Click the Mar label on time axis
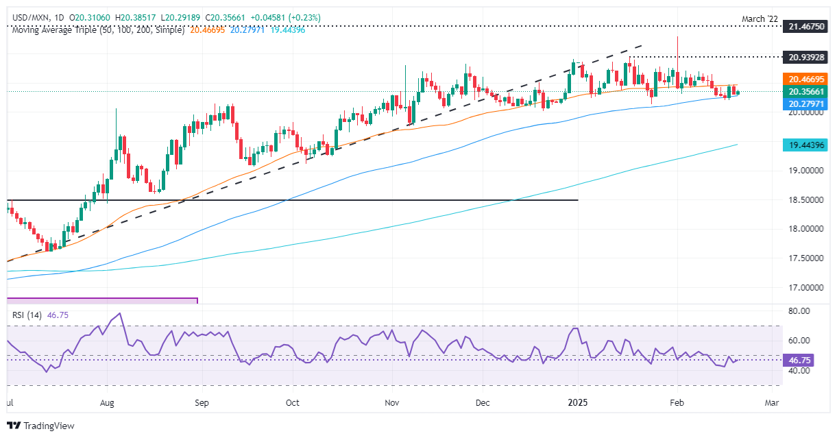This screenshot has width=837, height=438. tap(772, 402)
